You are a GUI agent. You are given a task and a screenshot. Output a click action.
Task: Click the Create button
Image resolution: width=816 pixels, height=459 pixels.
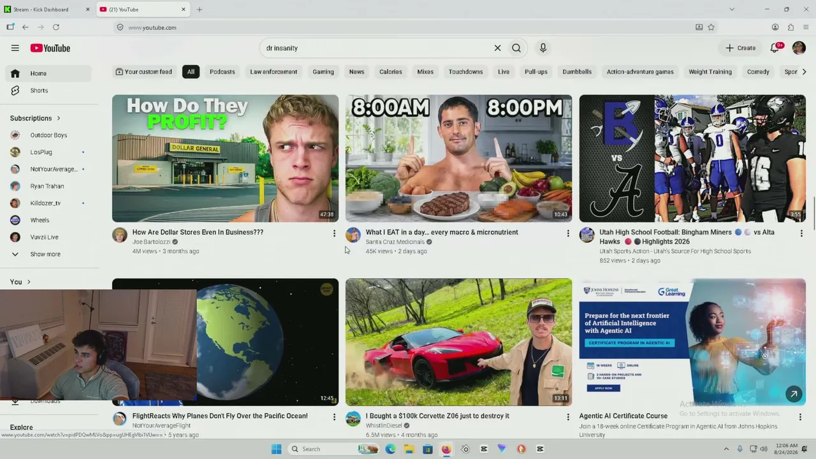740,48
